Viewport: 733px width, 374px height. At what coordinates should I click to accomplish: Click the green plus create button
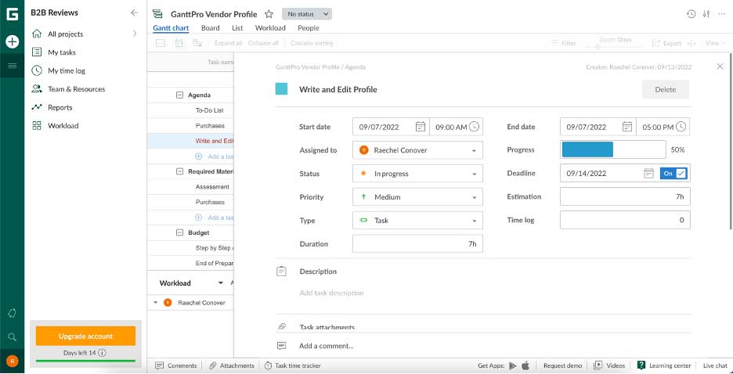coord(12,41)
